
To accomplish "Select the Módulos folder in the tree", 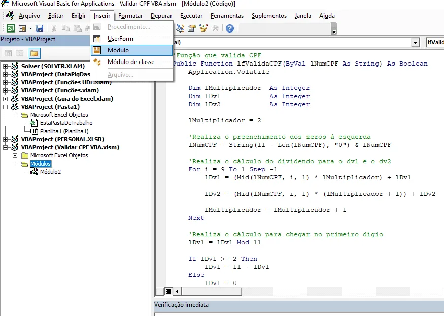I will pos(41,164).
